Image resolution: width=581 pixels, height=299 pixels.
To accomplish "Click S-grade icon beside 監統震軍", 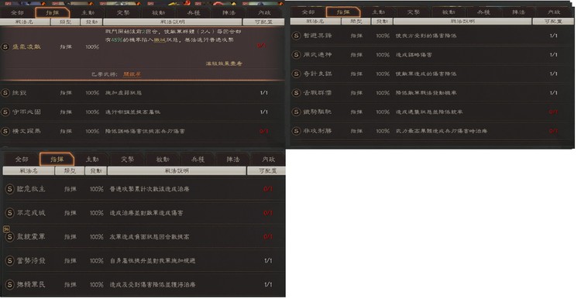I will [x=9, y=237].
